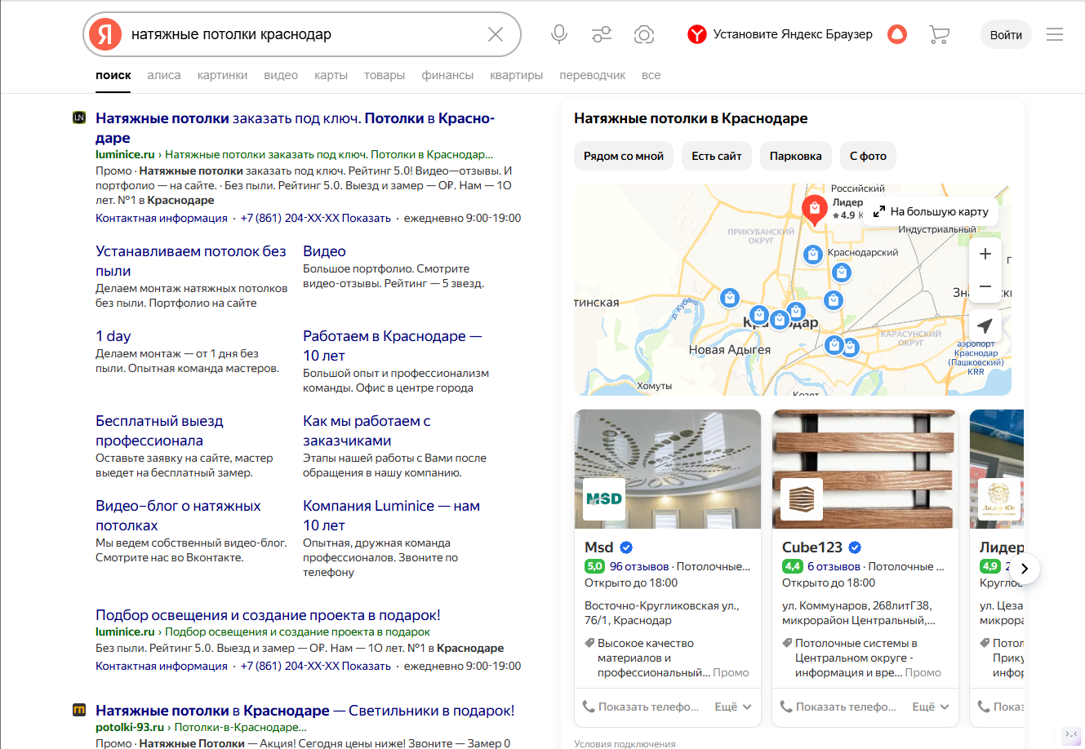
Task: Switch to the карты tab
Action: (331, 75)
